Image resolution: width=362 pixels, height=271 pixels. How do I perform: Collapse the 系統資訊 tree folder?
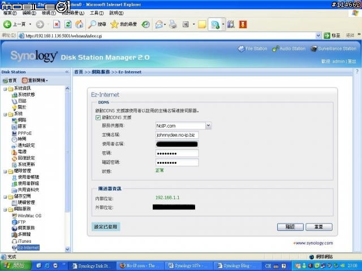point(5,89)
